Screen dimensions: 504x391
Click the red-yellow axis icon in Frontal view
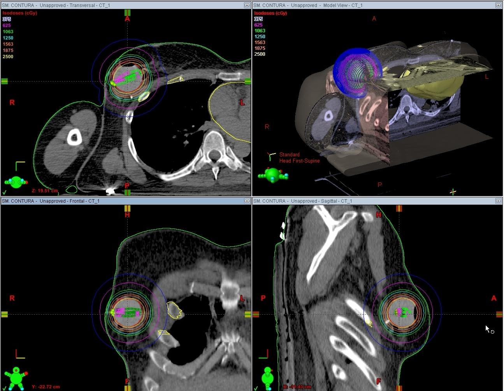pos(20,354)
